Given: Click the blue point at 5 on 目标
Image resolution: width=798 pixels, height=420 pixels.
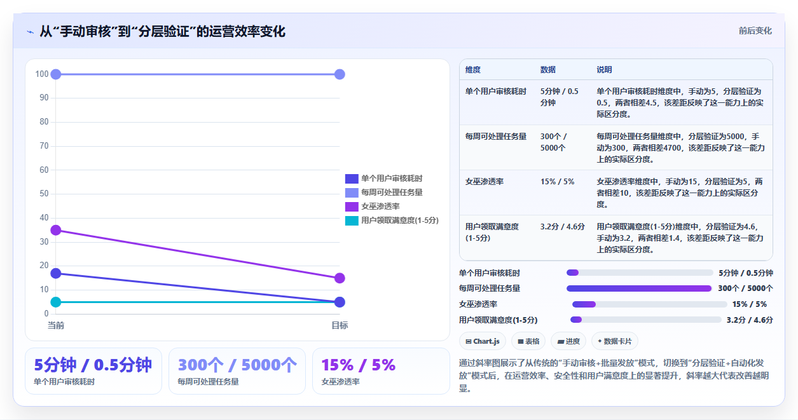Looking at the screenshot, I should click(340, 302).
